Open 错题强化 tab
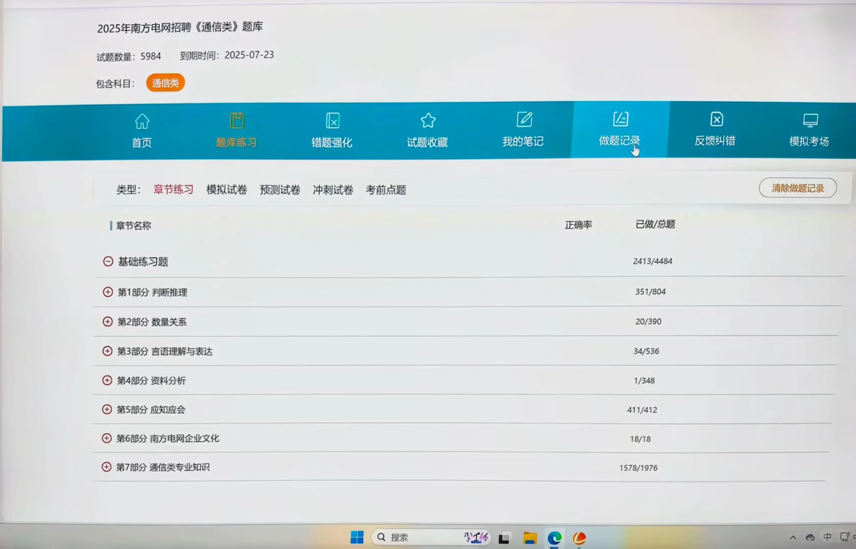 tap(332, 131)
